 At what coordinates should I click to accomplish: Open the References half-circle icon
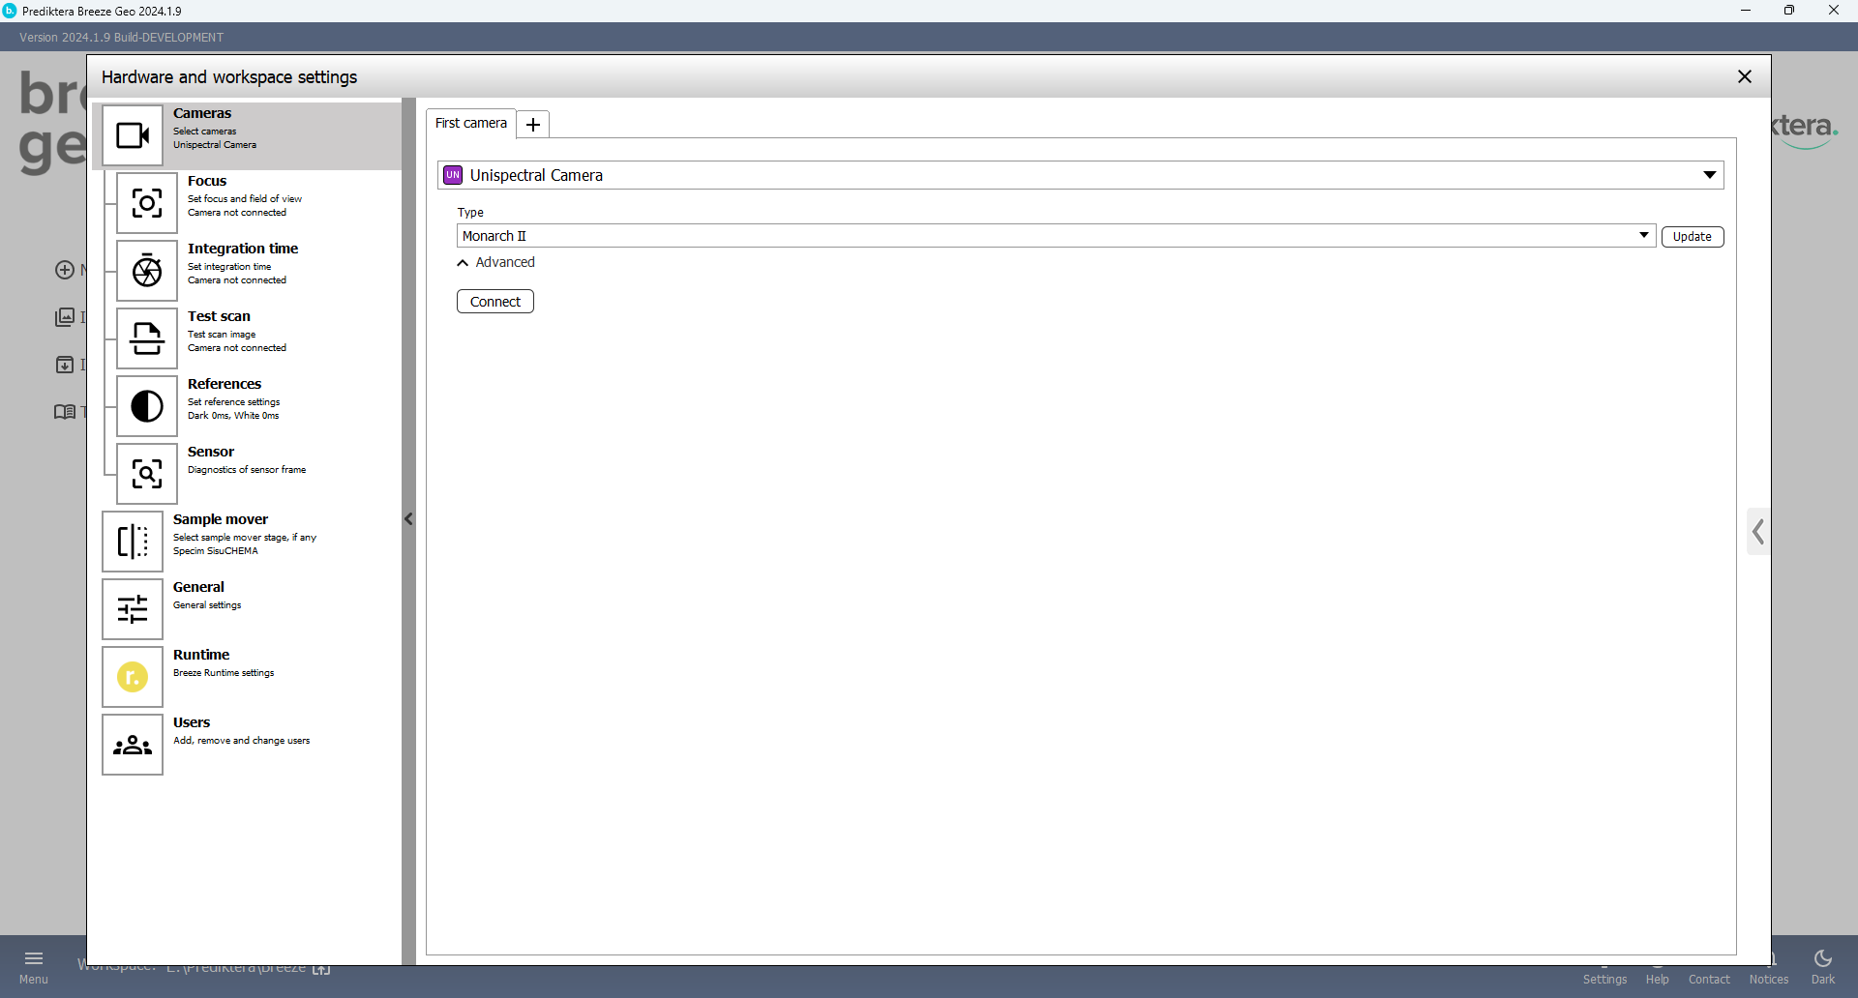(147, 406)
